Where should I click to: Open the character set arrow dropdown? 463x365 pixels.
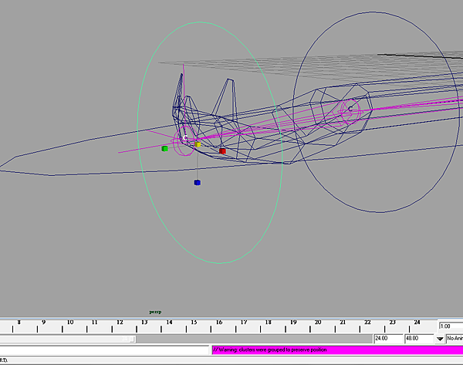pyautogui.click(x=440, y=339)
